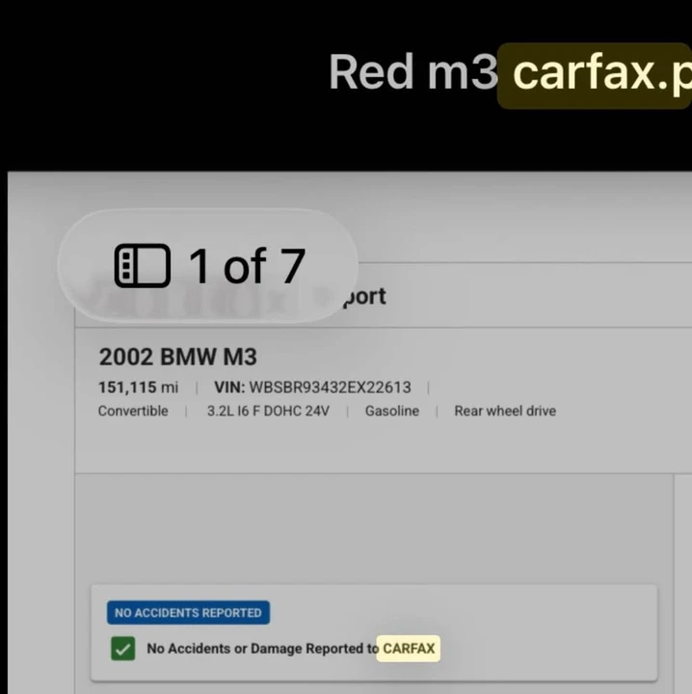Click the "NO ACCIDENTS REPORTED" blue badge
The height and width of the screenshot is (694, 692).
tap(188, 613)
